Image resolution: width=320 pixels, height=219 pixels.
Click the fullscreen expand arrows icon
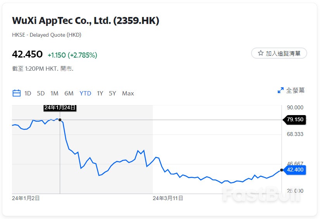(x=280, y=90)
